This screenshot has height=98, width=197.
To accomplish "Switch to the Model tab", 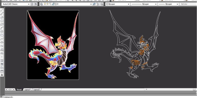I will 19,90.
